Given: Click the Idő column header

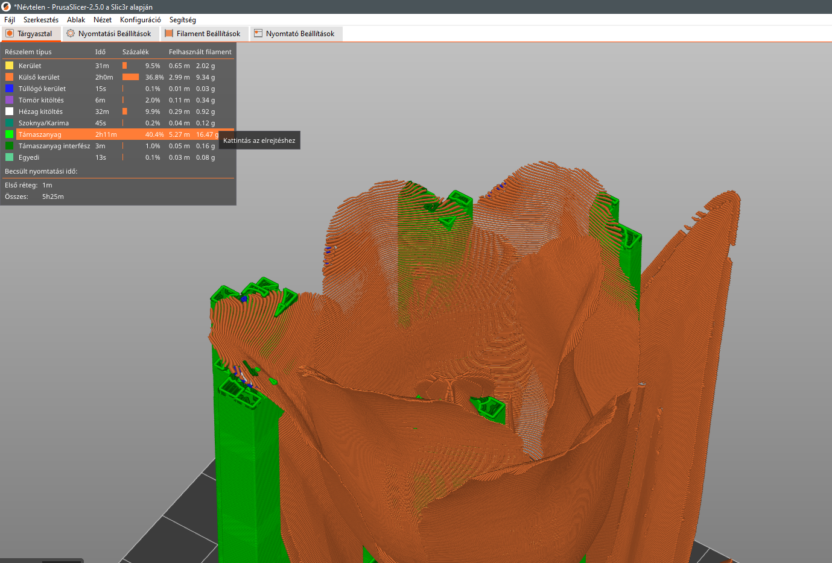Looking at the screenshot, I should [x=100, y=52].
